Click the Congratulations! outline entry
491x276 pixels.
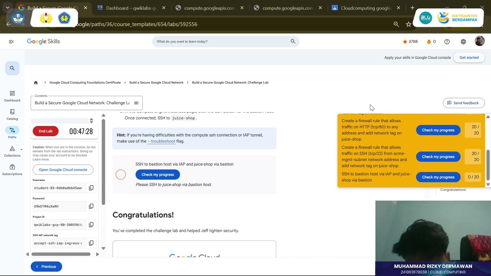tap(453, 190)
